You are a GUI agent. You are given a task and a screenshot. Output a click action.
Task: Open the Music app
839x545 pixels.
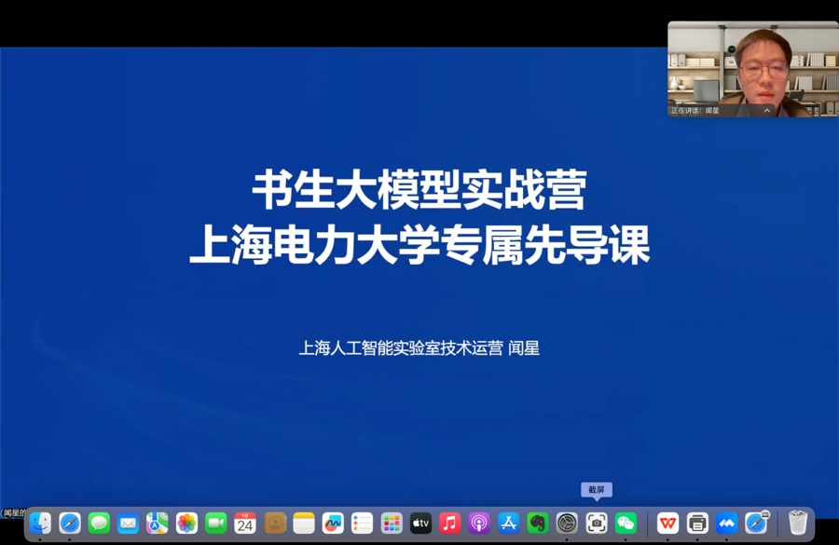(449, 524)
